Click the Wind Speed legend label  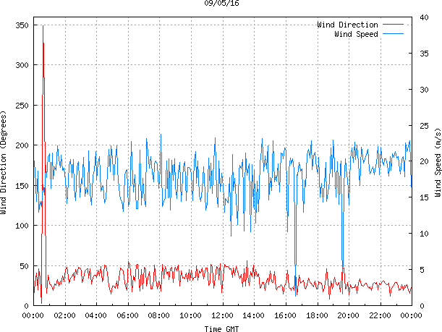pos(356,34)
